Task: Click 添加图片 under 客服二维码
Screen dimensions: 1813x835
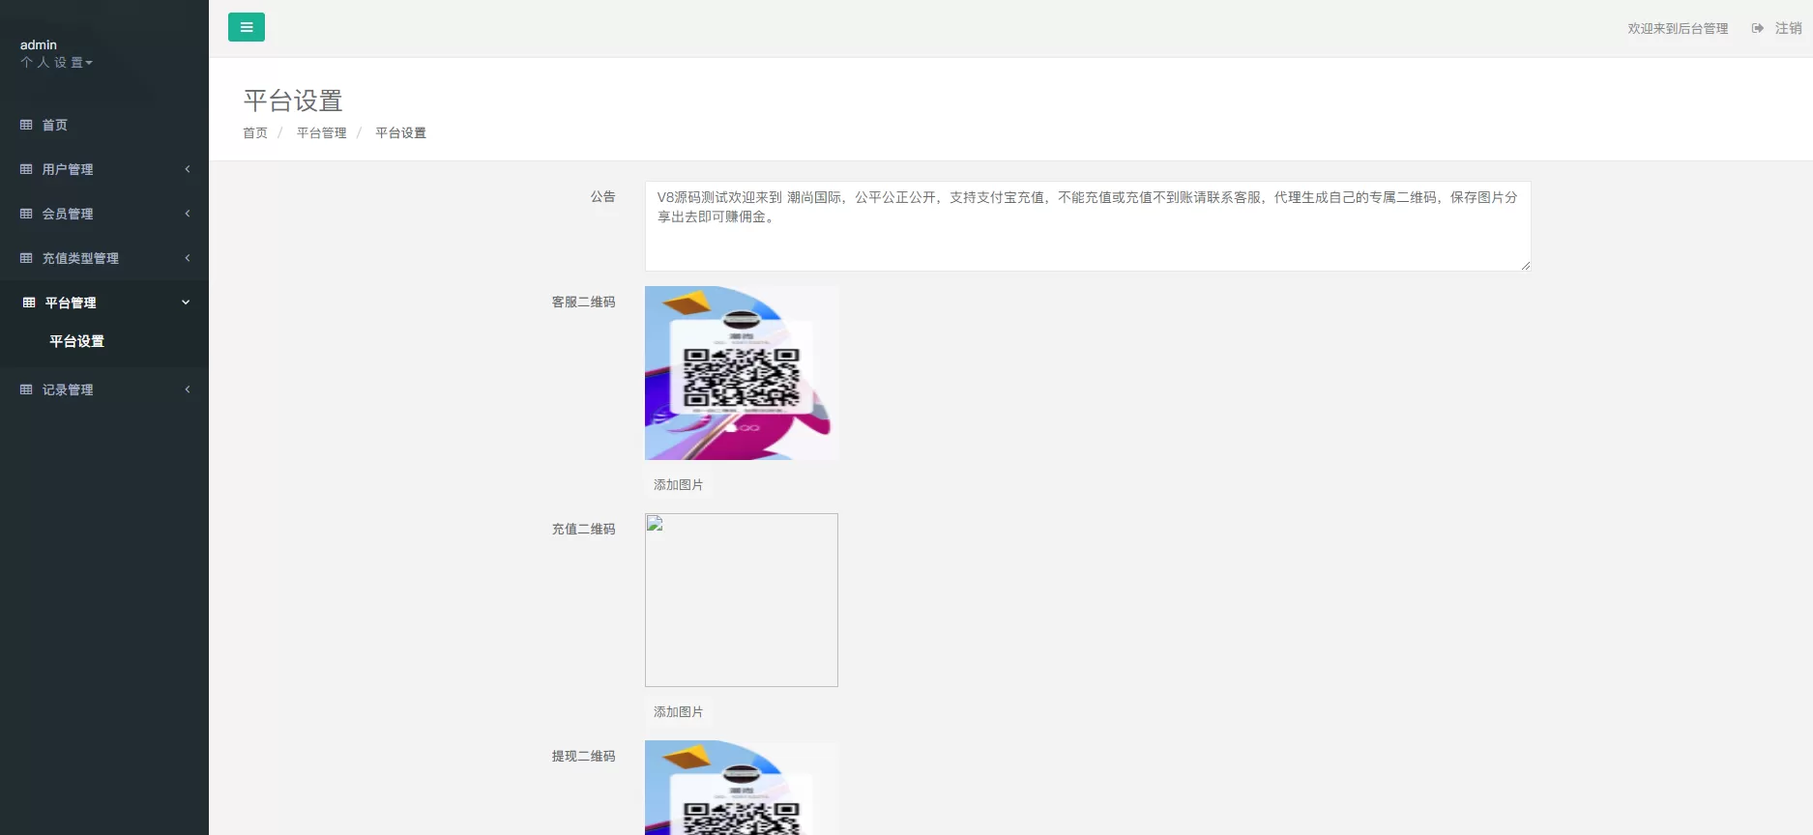Action: (x=679, y=485)
